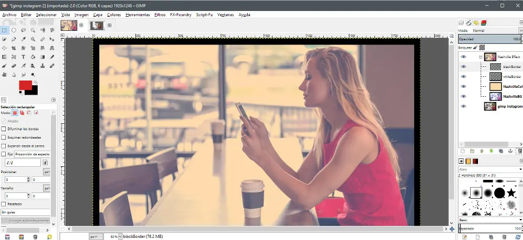Select the Bucket Fill tool
The height and width of the screenshot is (240, 523).
pos(33,57)
